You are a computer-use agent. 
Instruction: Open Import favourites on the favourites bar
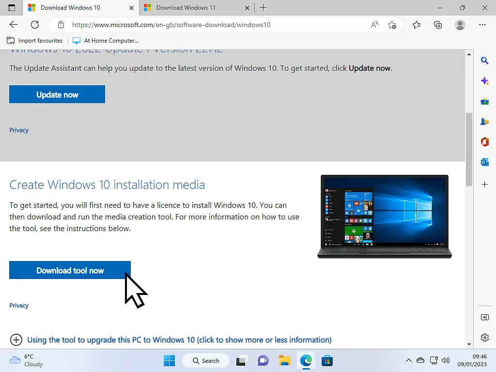34,41
